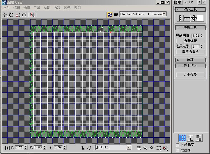210x154 pixels.
Task: Adjust the W value spinner arrows
Action: (65, 148)
